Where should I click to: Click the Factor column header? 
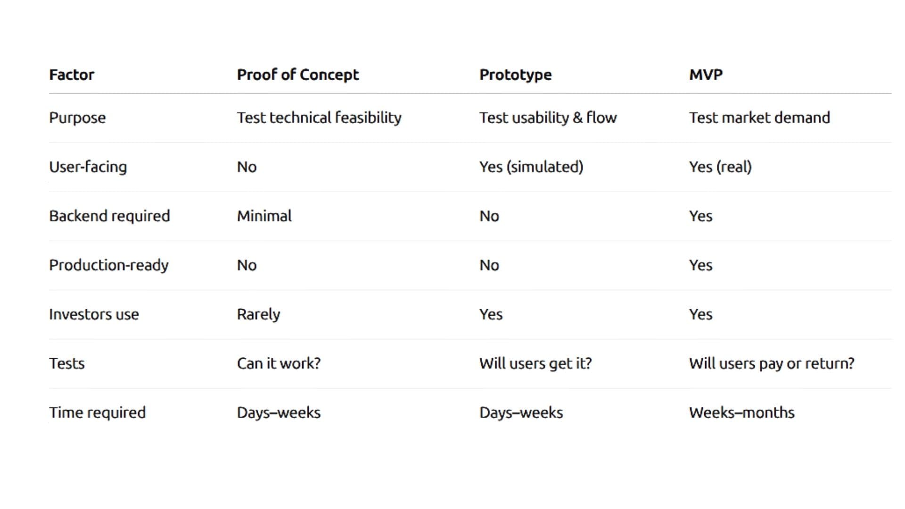click(72, 74)
